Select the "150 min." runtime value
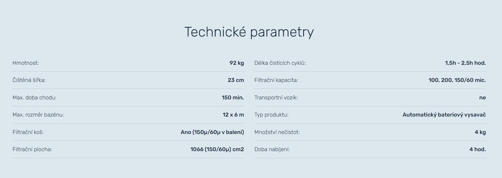The height and width of the screenshot is (178, 502). [233, 98]
